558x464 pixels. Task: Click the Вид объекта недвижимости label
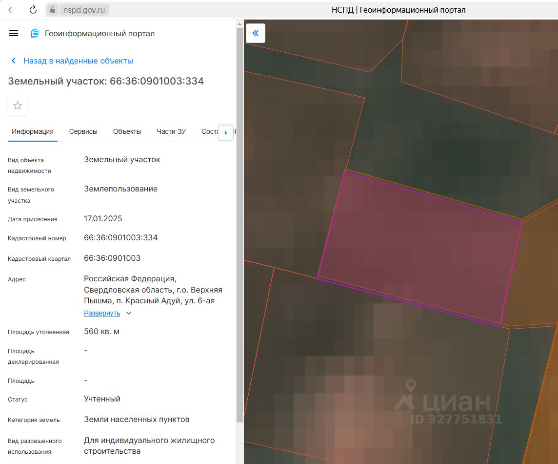point(29,166)
